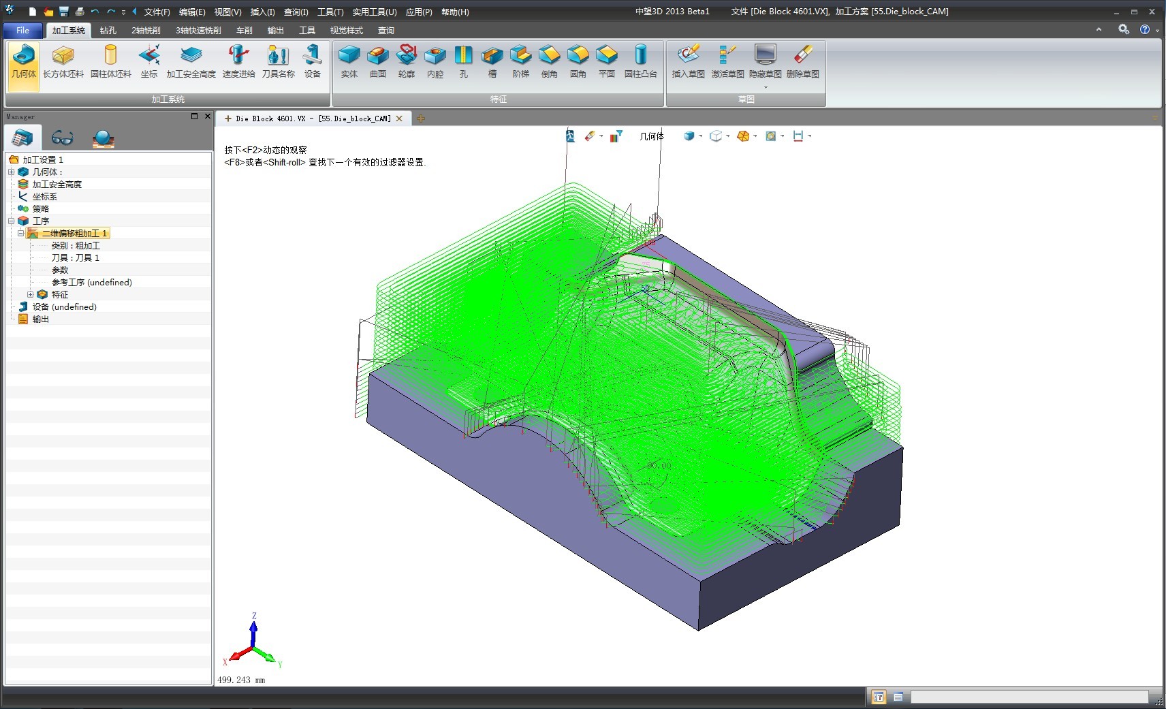Click the command input field in status bar
This screenshot has height=709, width=1166.
coord(1028,697)
